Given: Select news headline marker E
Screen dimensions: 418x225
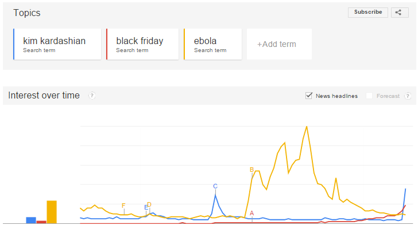Looking at the screenshot, I should 146,207.
